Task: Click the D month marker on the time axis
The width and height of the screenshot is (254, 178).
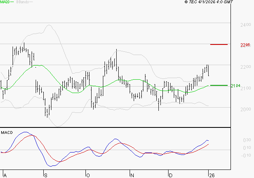Action: pos(171,176)
